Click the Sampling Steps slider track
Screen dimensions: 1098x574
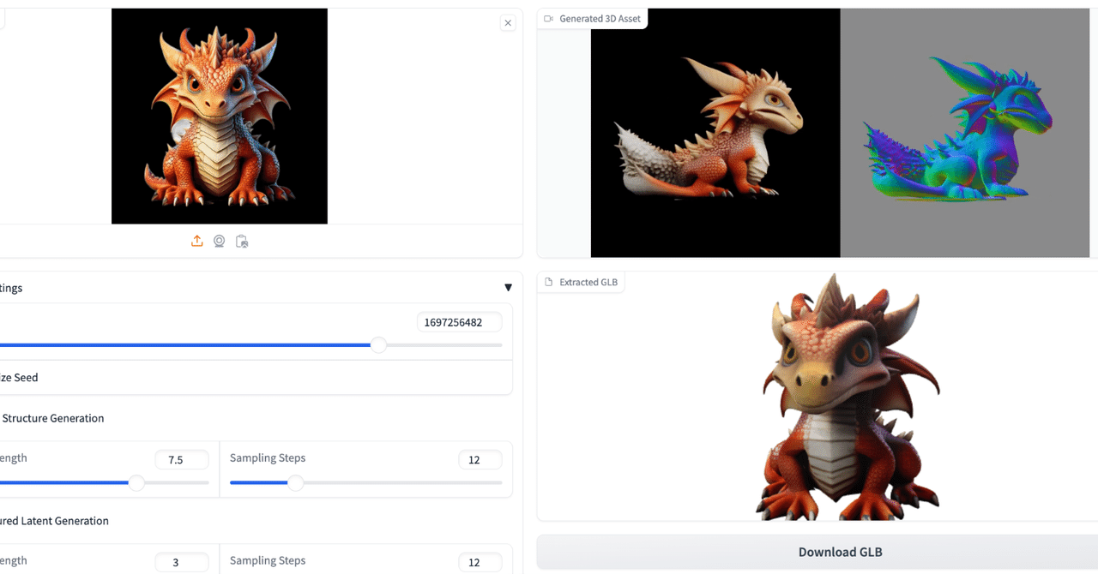pyautogui.click(x=296, y=482)
